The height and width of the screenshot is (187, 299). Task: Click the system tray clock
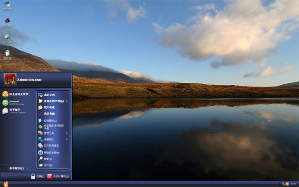point(294,184)
